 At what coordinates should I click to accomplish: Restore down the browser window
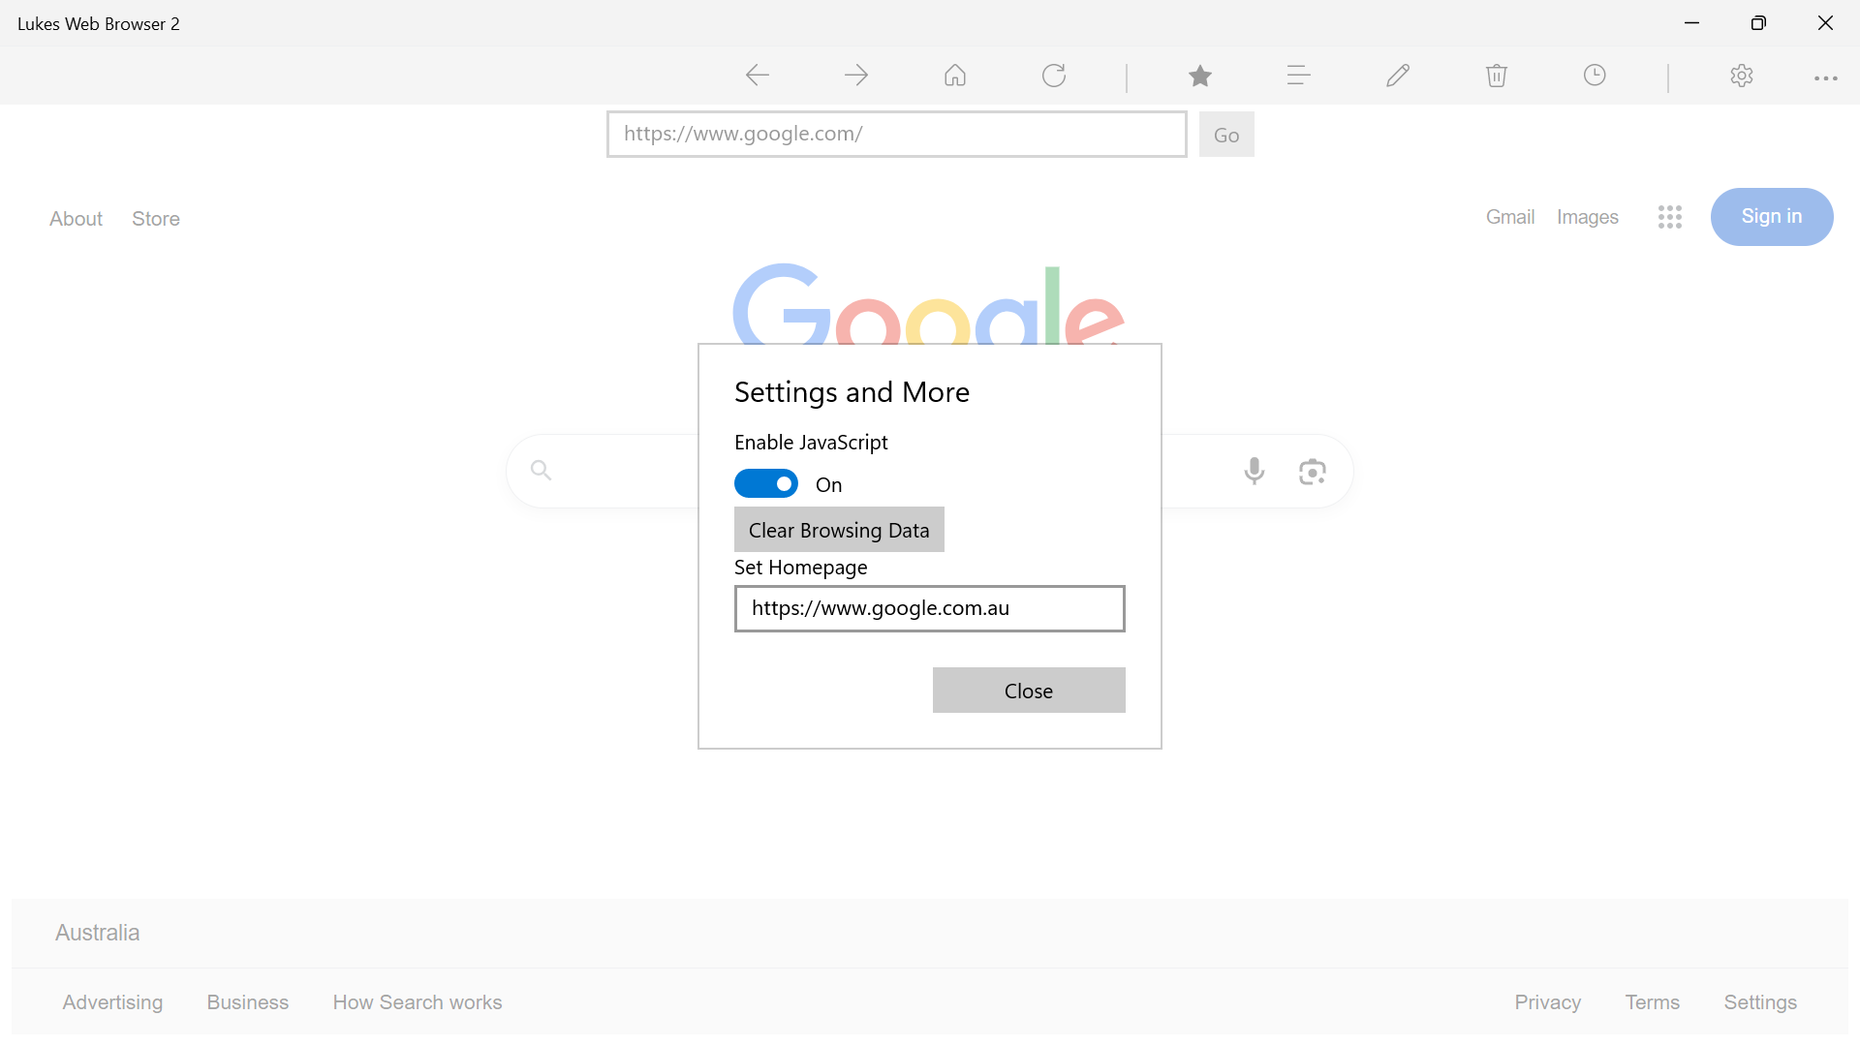(1758, 23)
